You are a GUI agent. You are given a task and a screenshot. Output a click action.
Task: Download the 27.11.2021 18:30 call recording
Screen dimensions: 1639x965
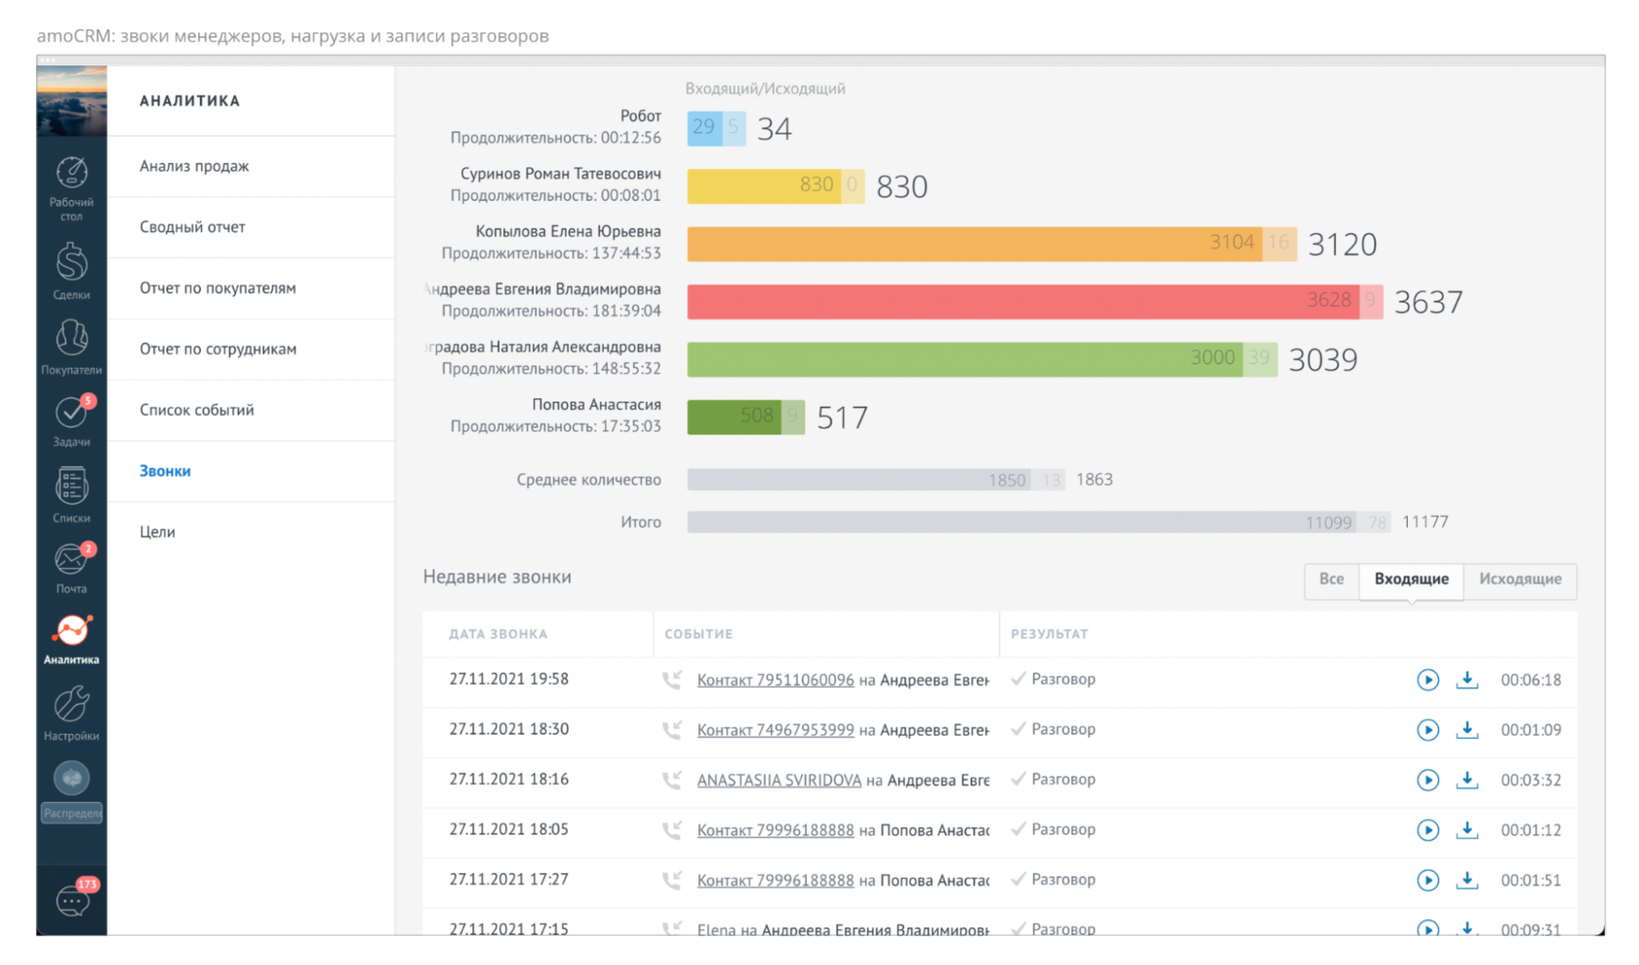pyautogui.click(x=1467, y=730)
